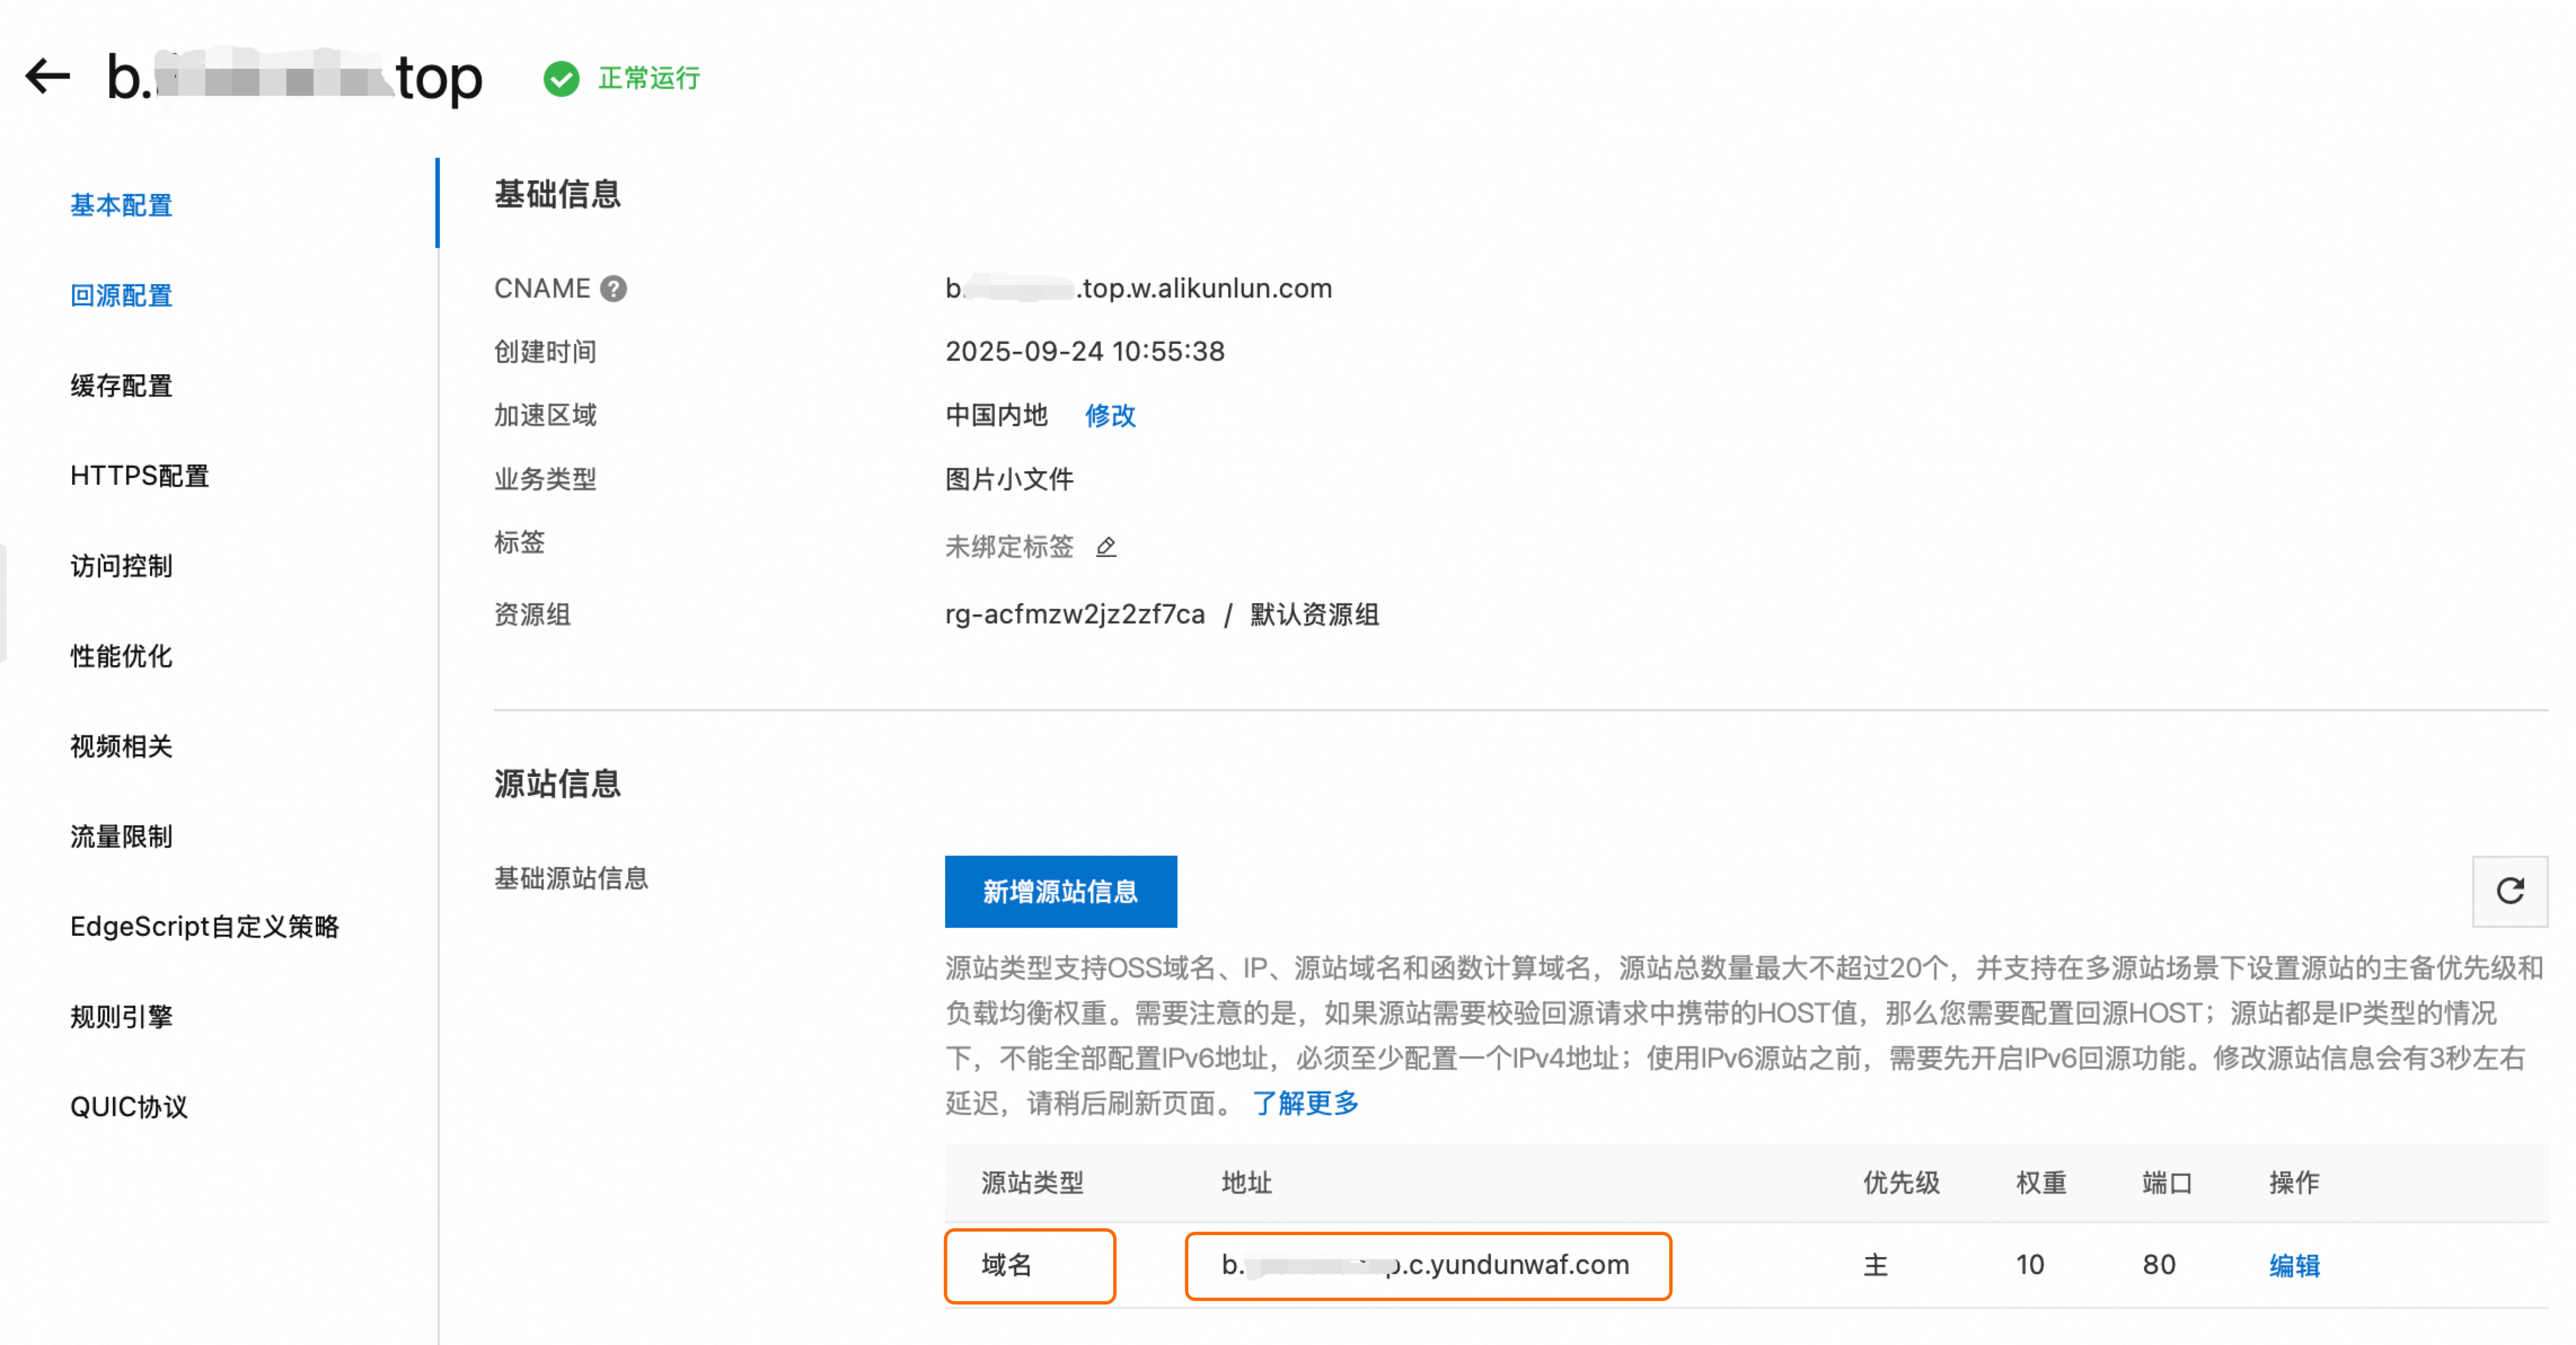The height and width of the screenshot is (1345, 2576).
Task: Click the CNAME help question mark icon
Action: 613,289
